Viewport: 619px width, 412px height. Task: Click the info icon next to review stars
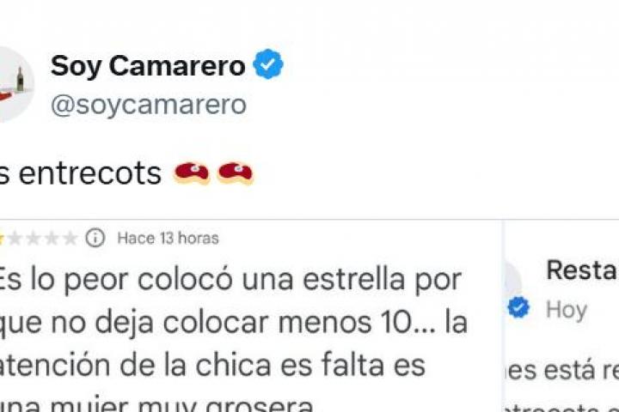(95, 238)
